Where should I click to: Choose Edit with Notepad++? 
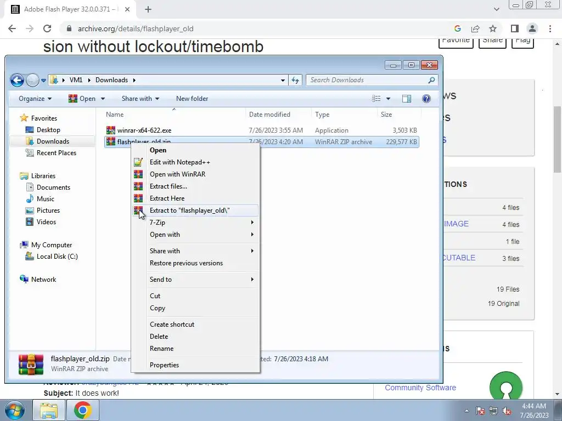(x=195, y=162)
